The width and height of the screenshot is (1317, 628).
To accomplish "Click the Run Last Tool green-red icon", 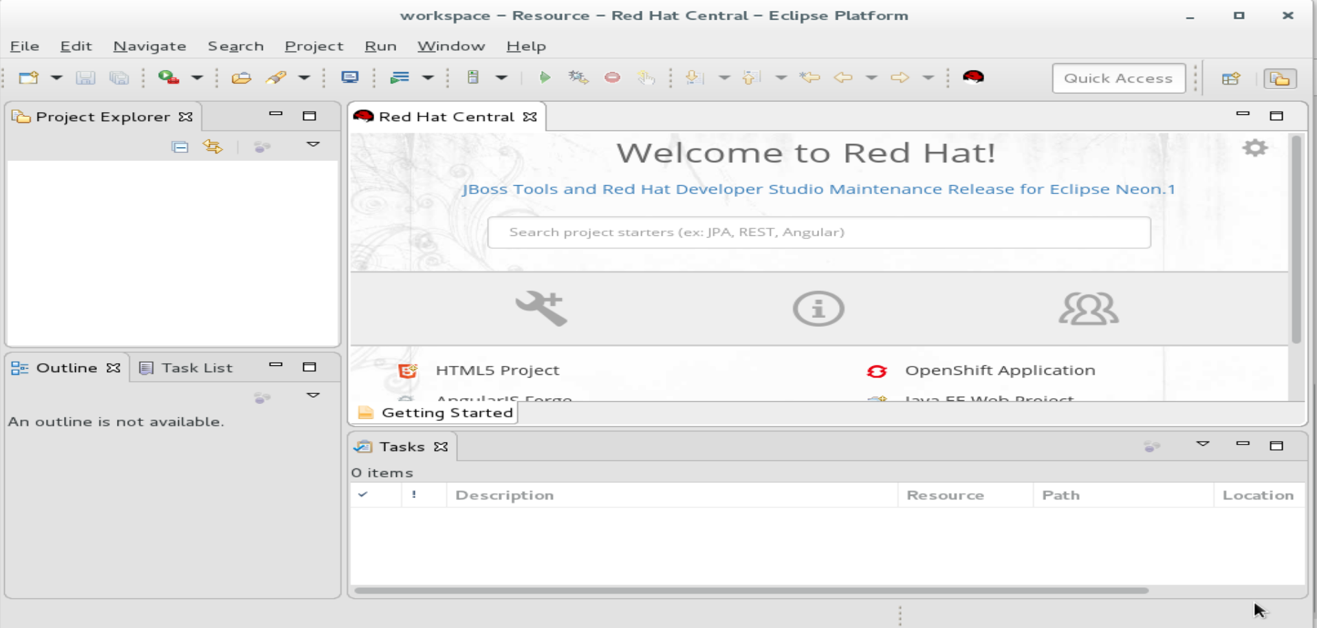I will pos(168,77).
